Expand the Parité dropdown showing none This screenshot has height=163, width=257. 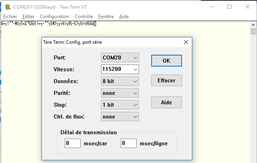pyautogui.click(x=120, y=93)
